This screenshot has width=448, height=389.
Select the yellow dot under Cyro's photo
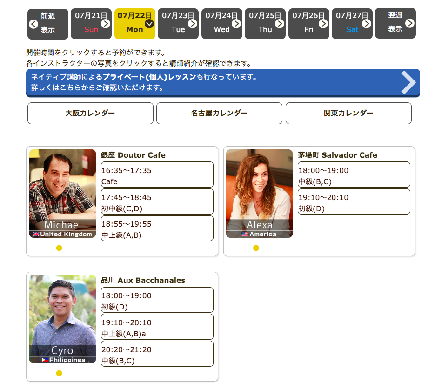(x=59, y=373)
